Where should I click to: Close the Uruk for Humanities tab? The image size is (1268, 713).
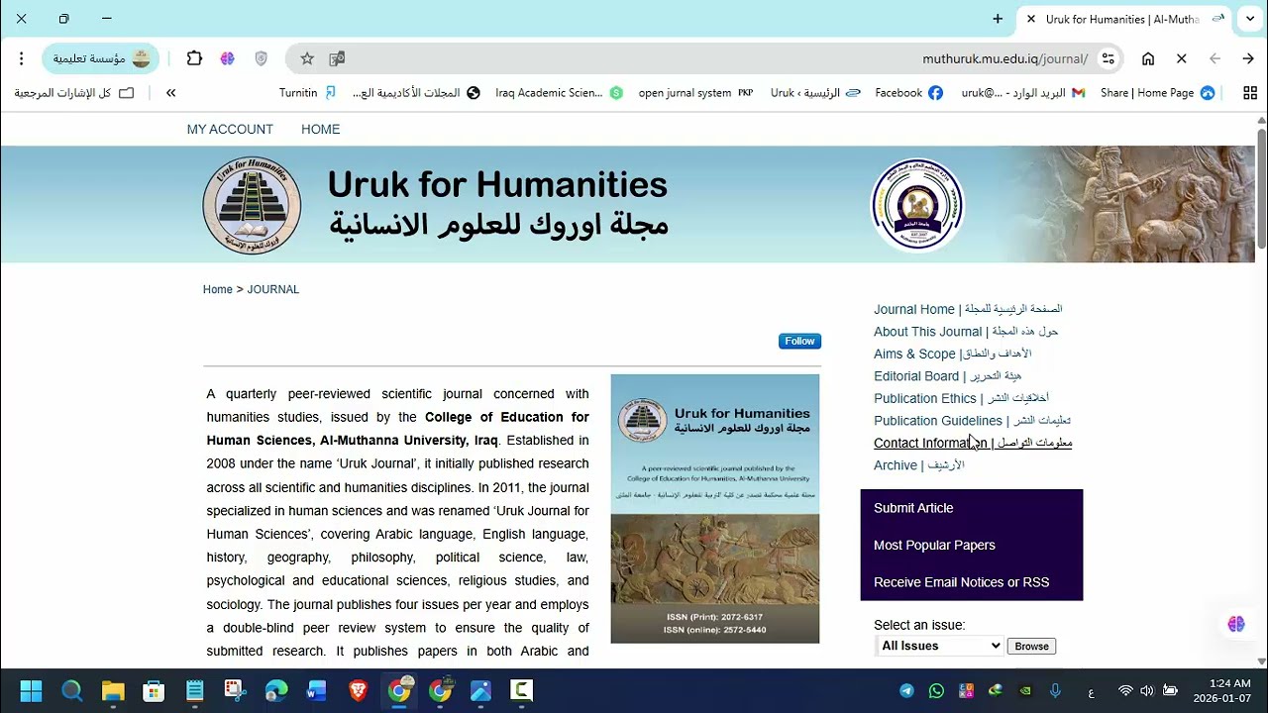(1031, 19)
